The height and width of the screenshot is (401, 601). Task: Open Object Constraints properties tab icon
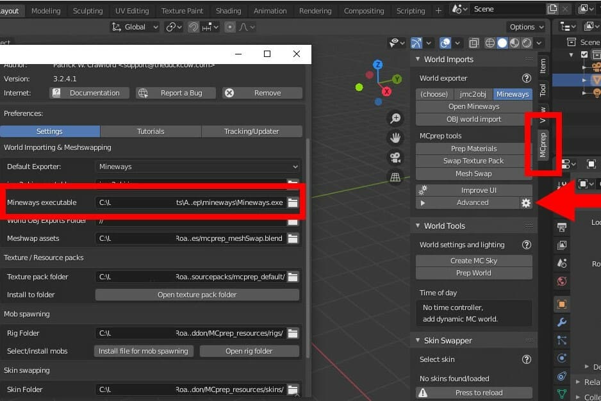click(x=562, y=376)
